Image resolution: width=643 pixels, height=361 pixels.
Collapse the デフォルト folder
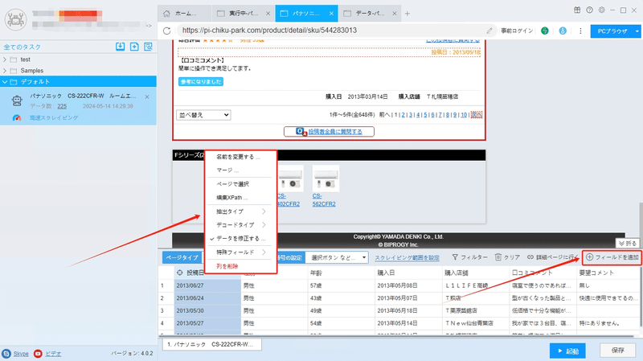pyautogui.click(x=5, y=82)
